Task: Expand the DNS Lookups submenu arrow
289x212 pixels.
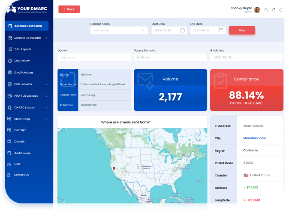Action: tap(46, 84)
